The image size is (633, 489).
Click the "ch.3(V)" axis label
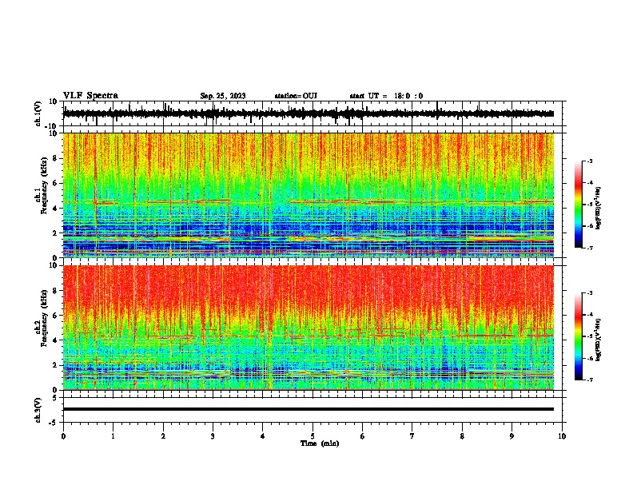pos(38,410)
